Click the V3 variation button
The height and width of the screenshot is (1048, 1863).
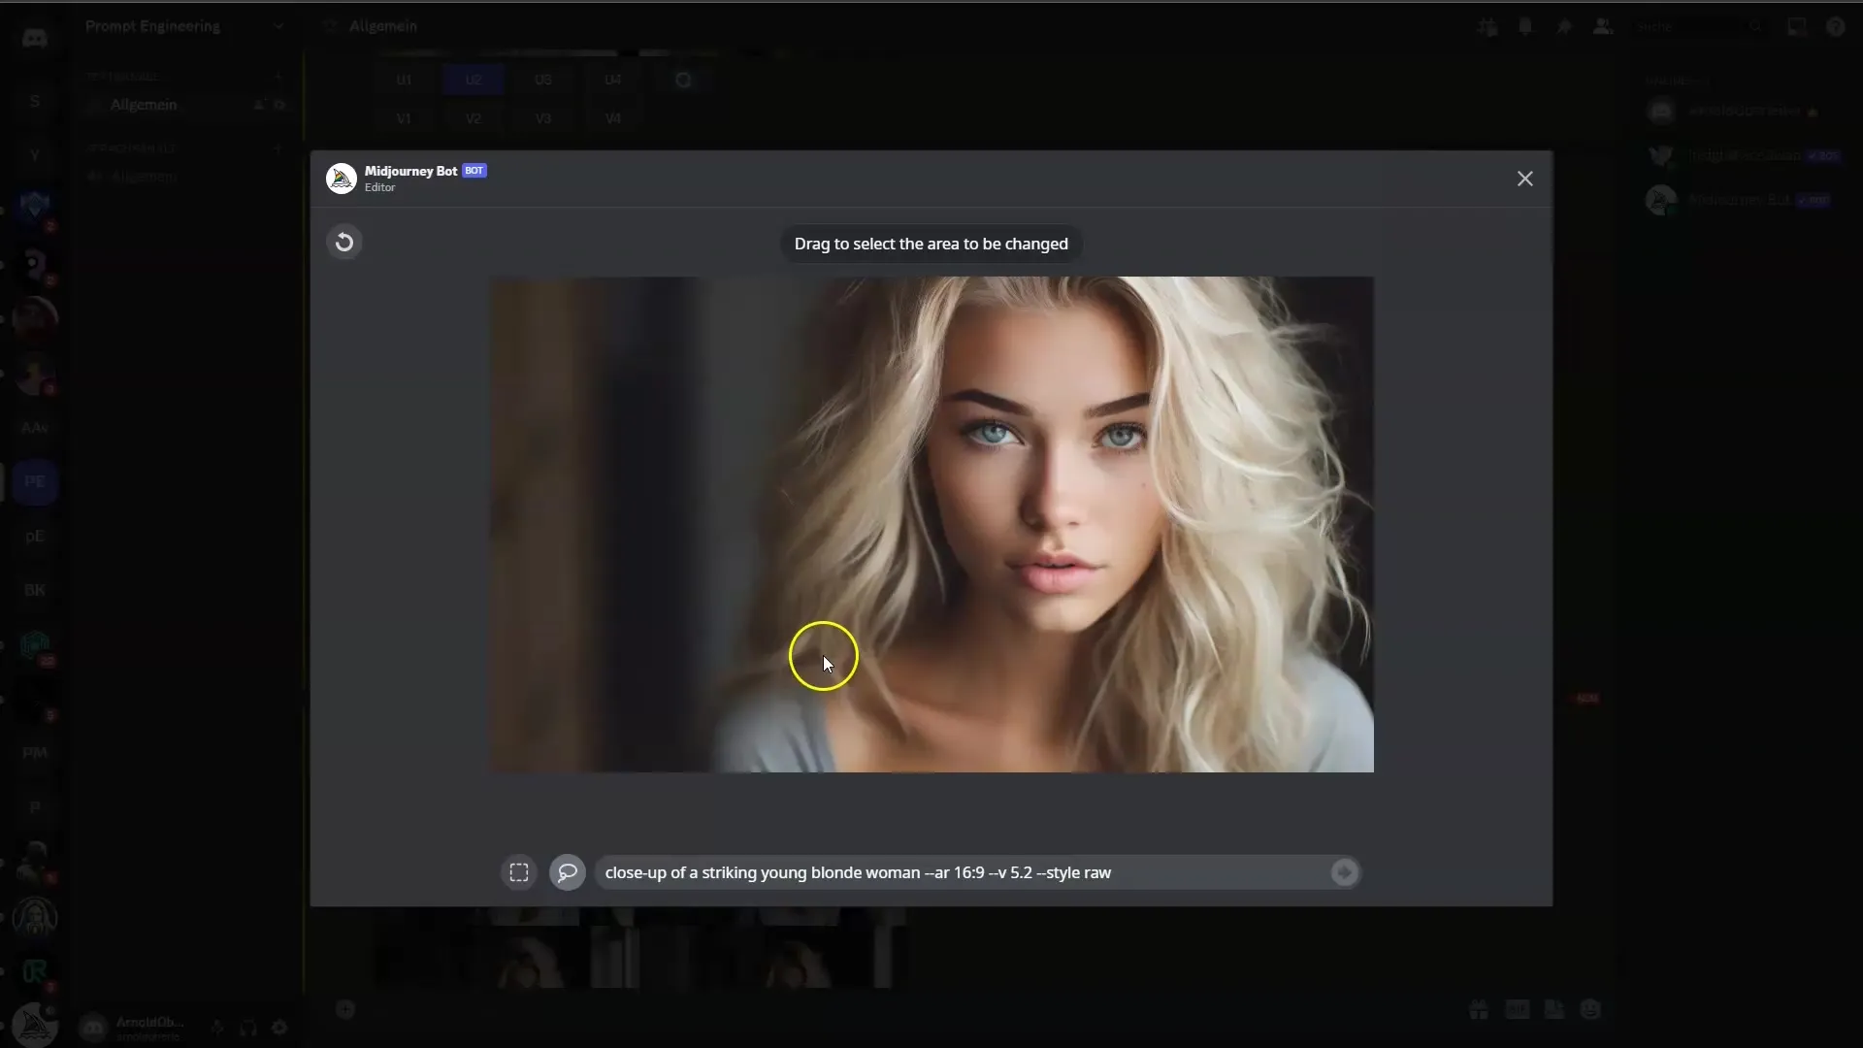coord(543,118)
